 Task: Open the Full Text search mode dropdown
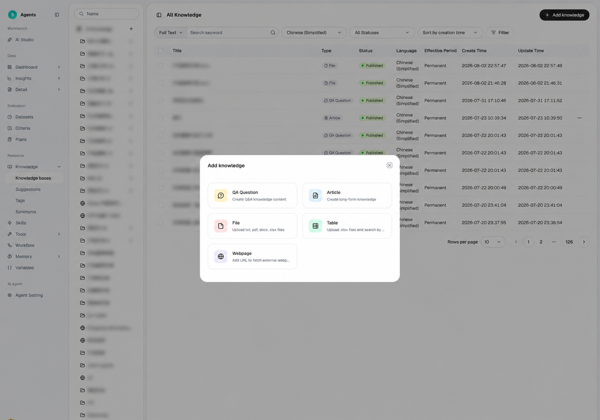coord(171,32)
